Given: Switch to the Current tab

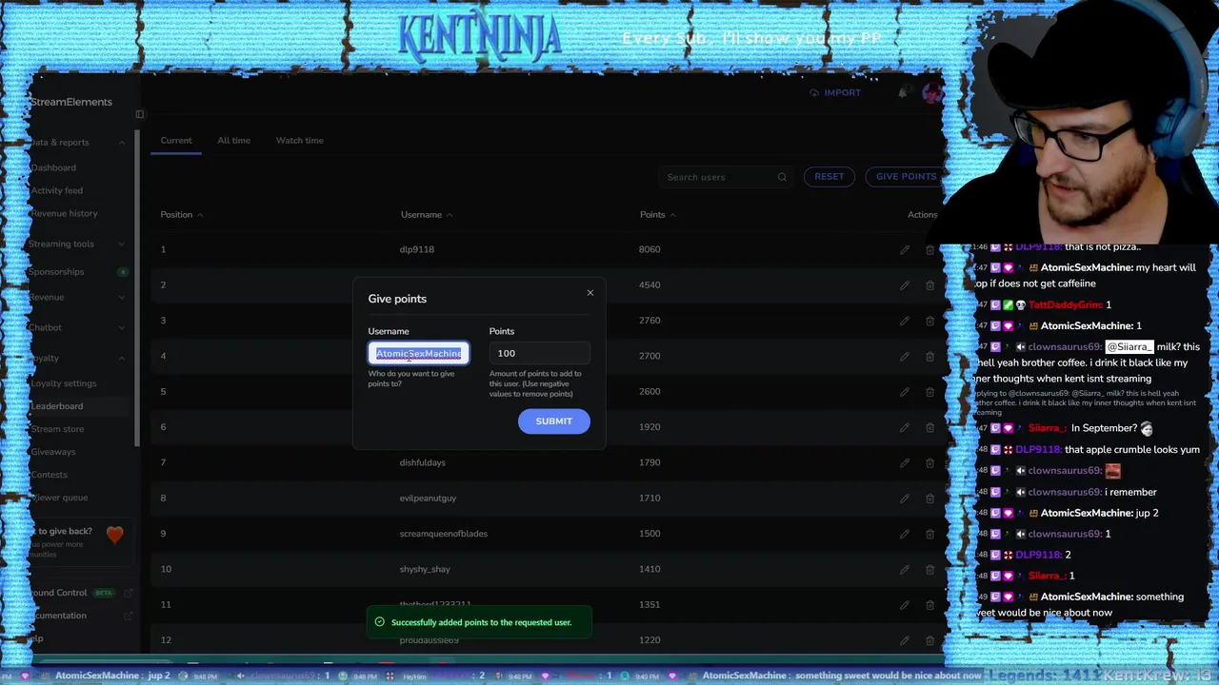Looking at the screenshot, I should coord(175,141).
